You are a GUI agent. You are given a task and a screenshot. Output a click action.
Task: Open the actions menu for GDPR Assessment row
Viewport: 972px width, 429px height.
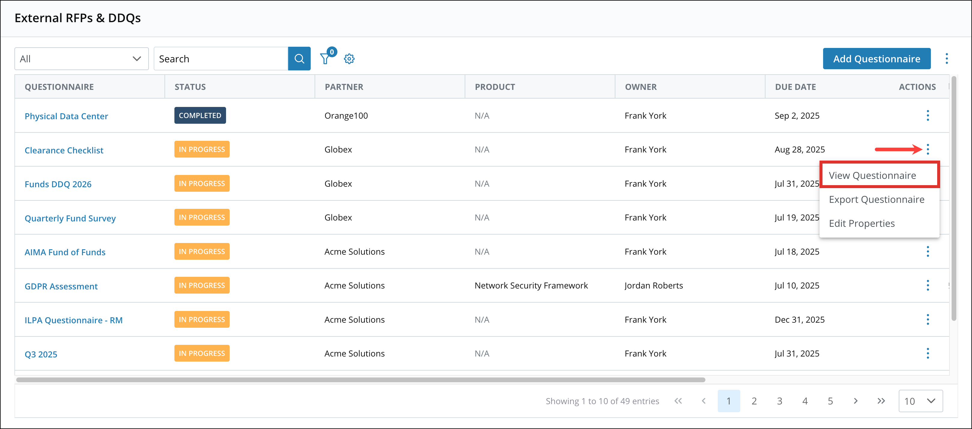(928, 285)
